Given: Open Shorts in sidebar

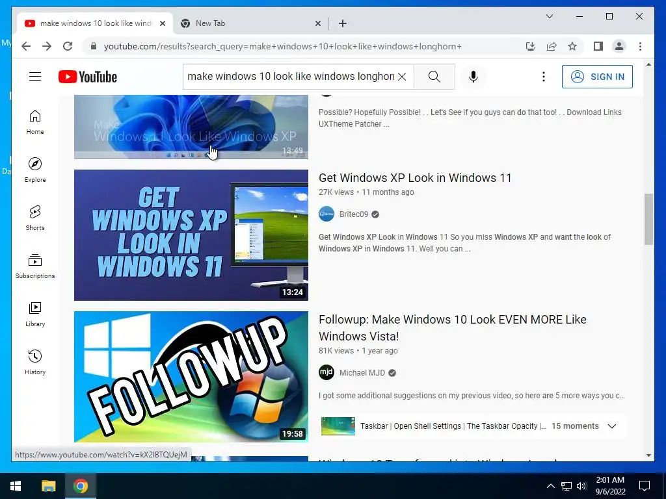Looking at the screenshot, I should 35,218.
